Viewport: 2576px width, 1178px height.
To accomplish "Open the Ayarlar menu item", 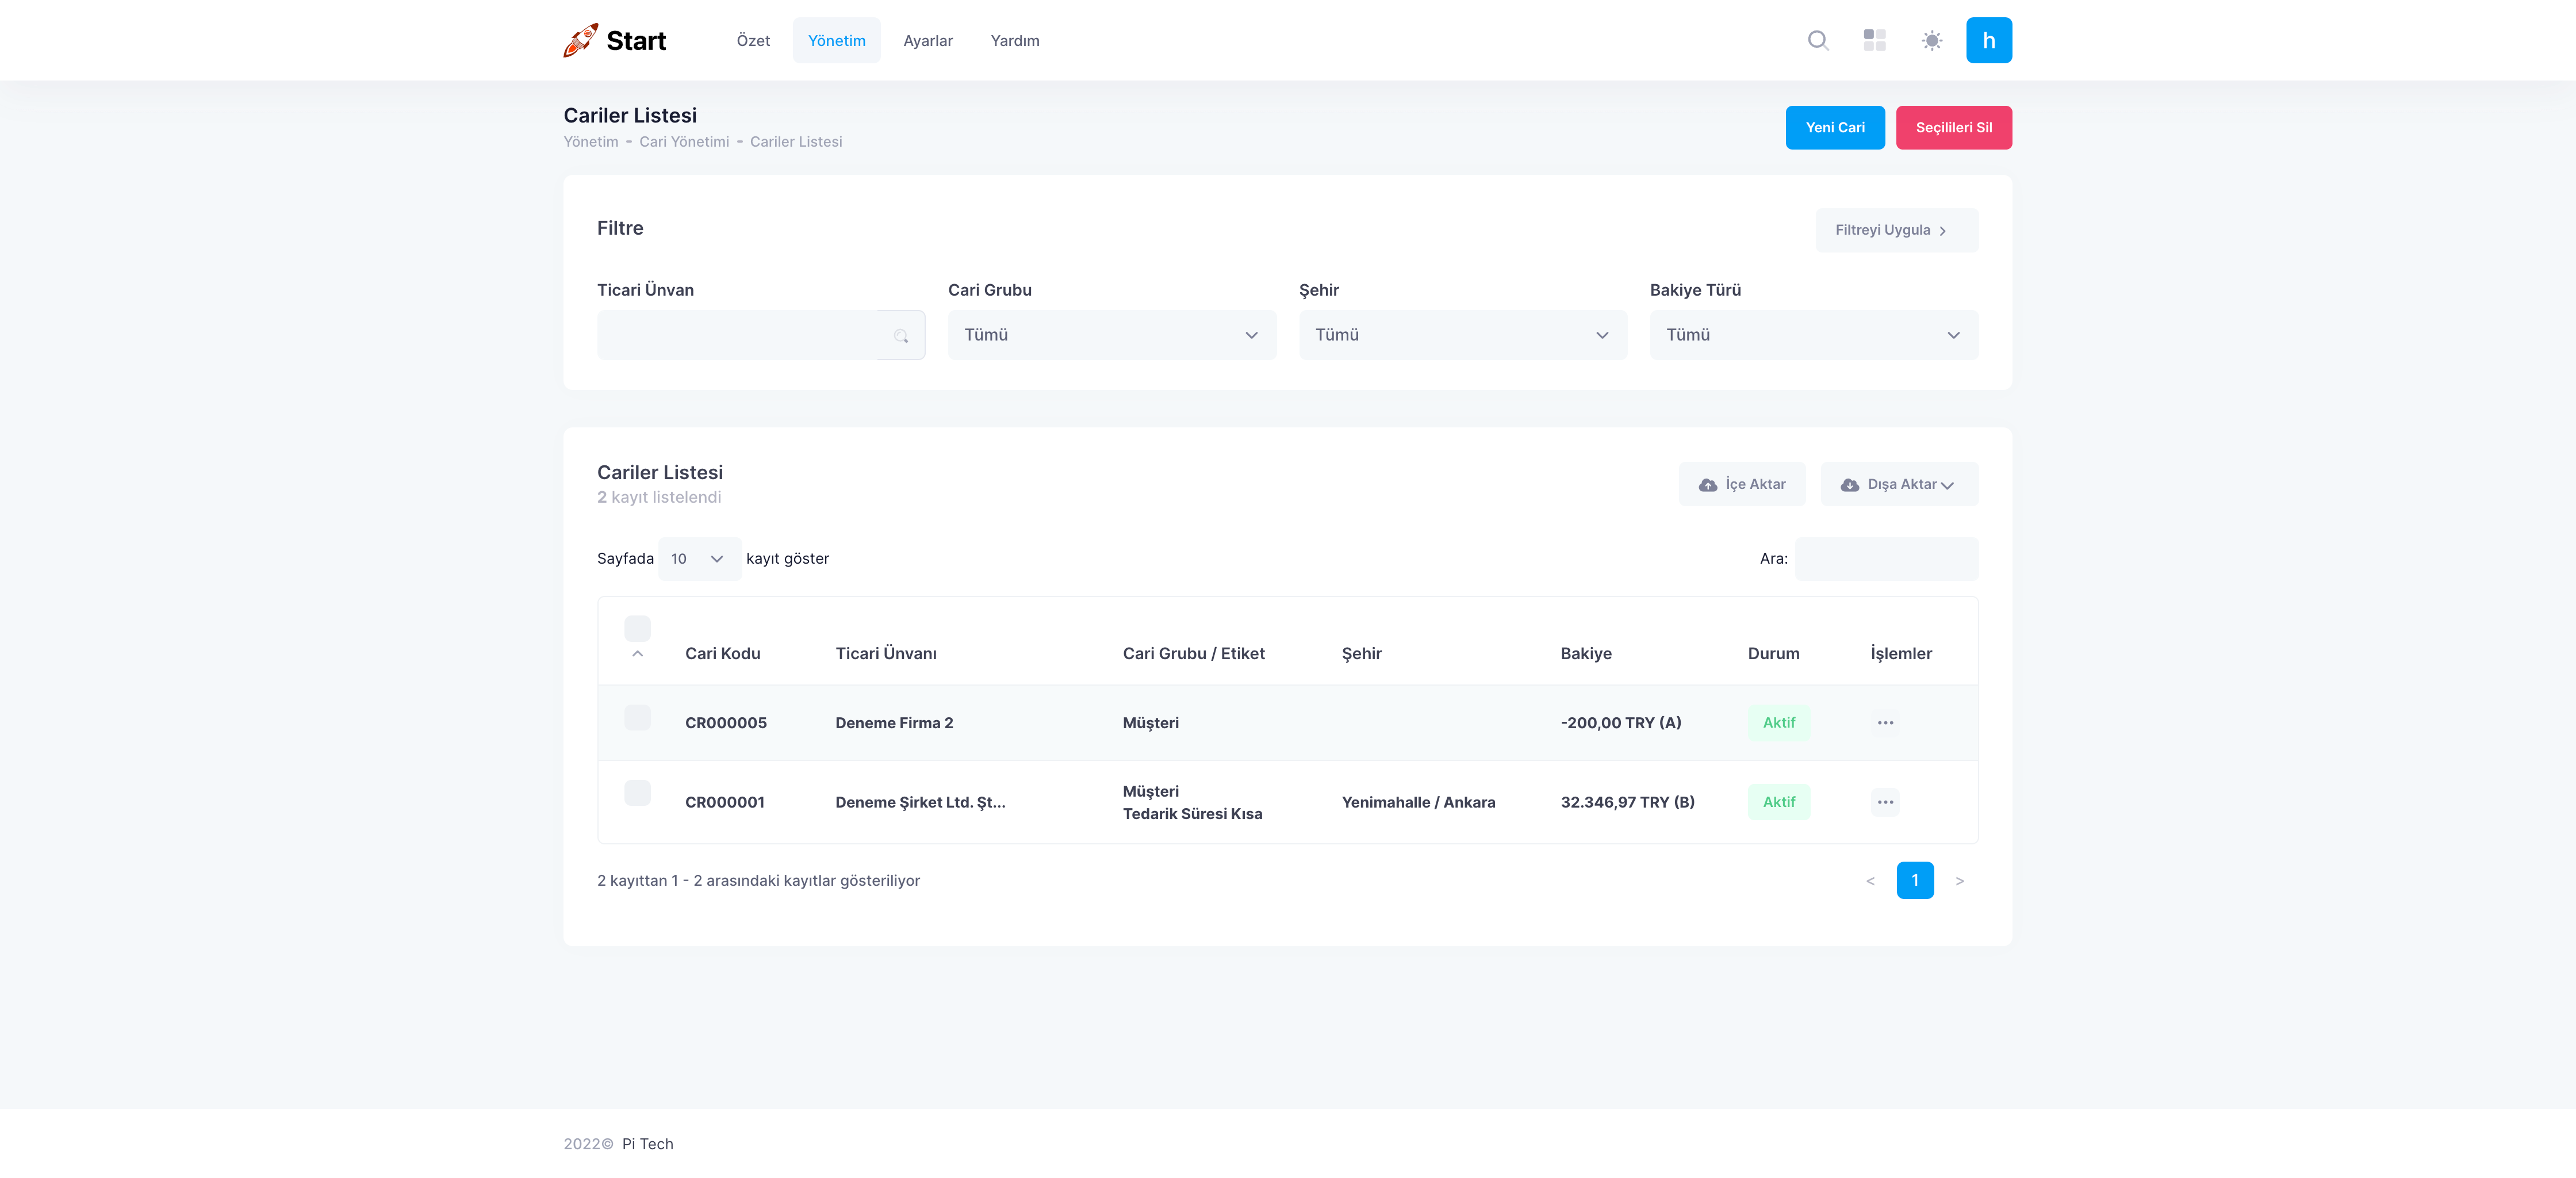I will (927, 41).
